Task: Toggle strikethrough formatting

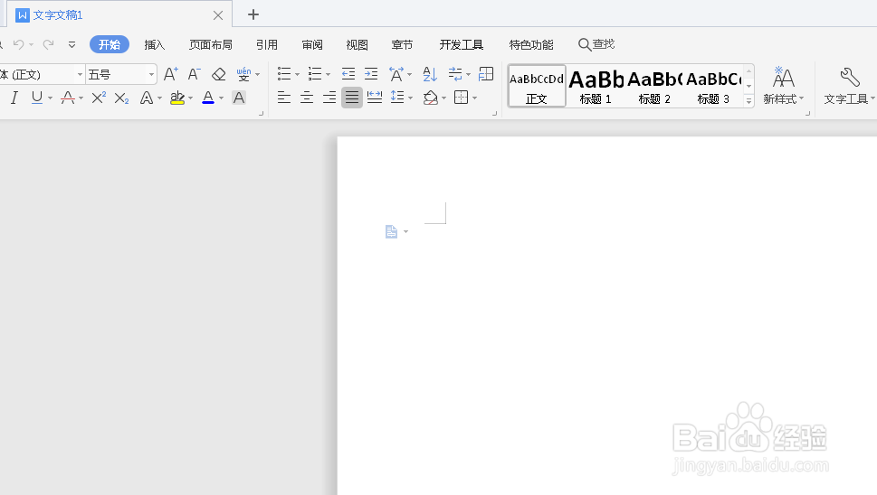Action: pos(68,98)
